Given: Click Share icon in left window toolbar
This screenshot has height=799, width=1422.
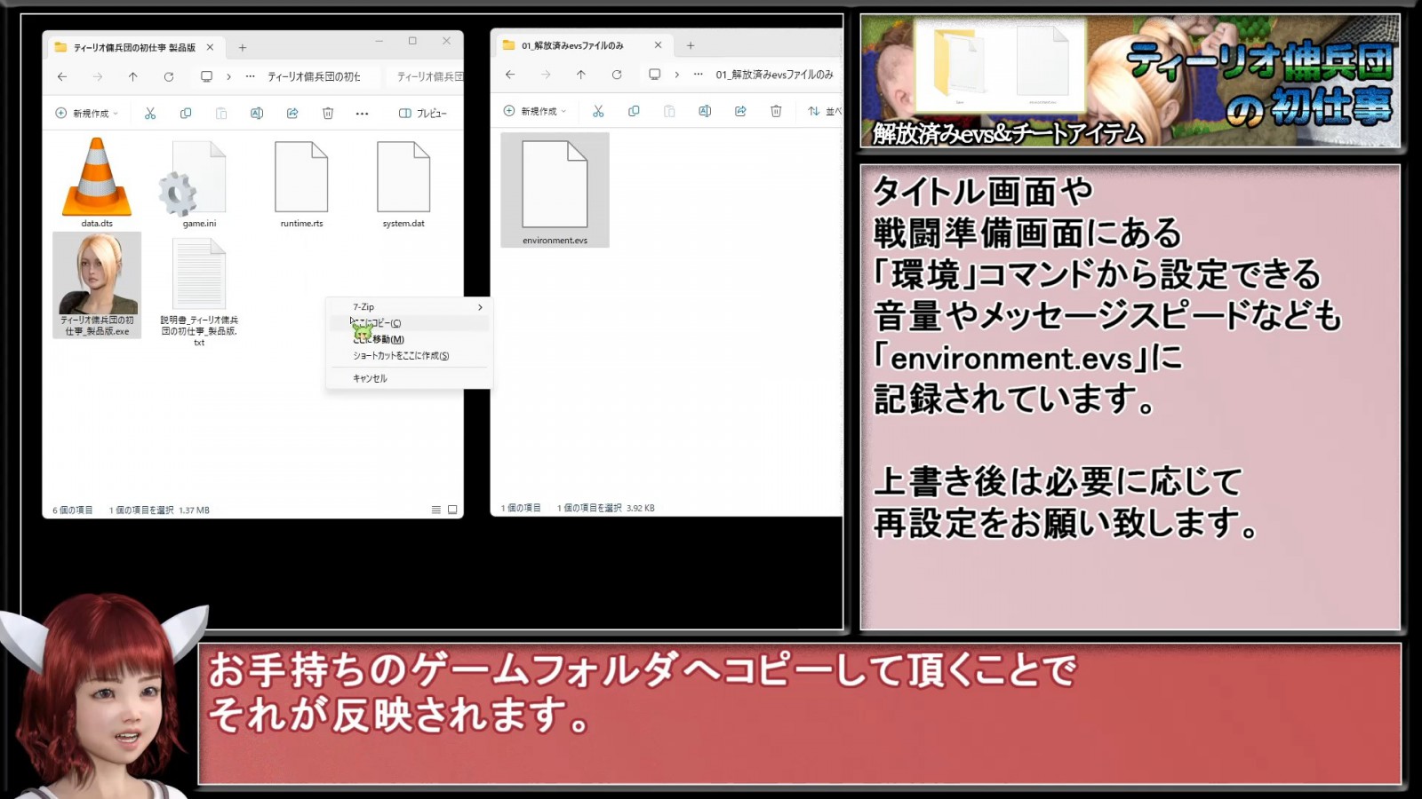Looking at the screenshot, I should pos(292,113).
